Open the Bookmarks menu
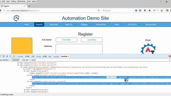171x96 pixels. (x=22, y=1)
